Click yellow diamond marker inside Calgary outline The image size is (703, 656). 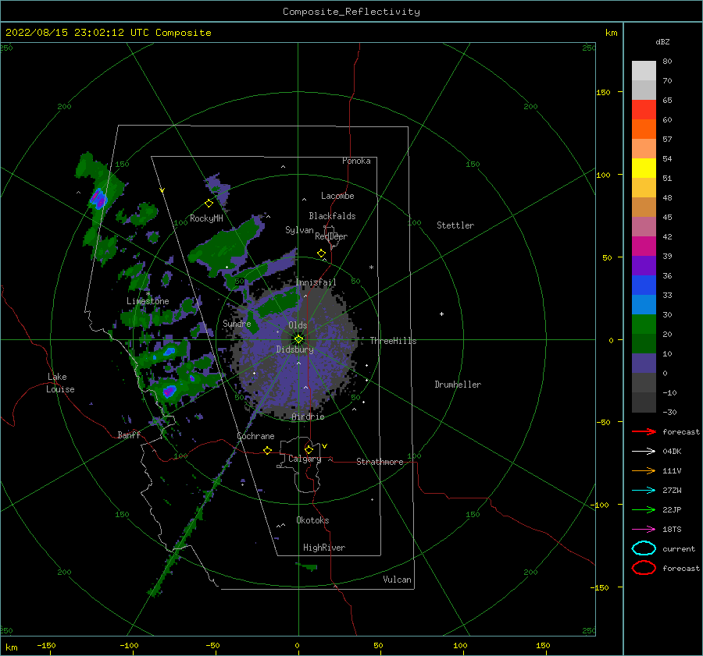309,449
